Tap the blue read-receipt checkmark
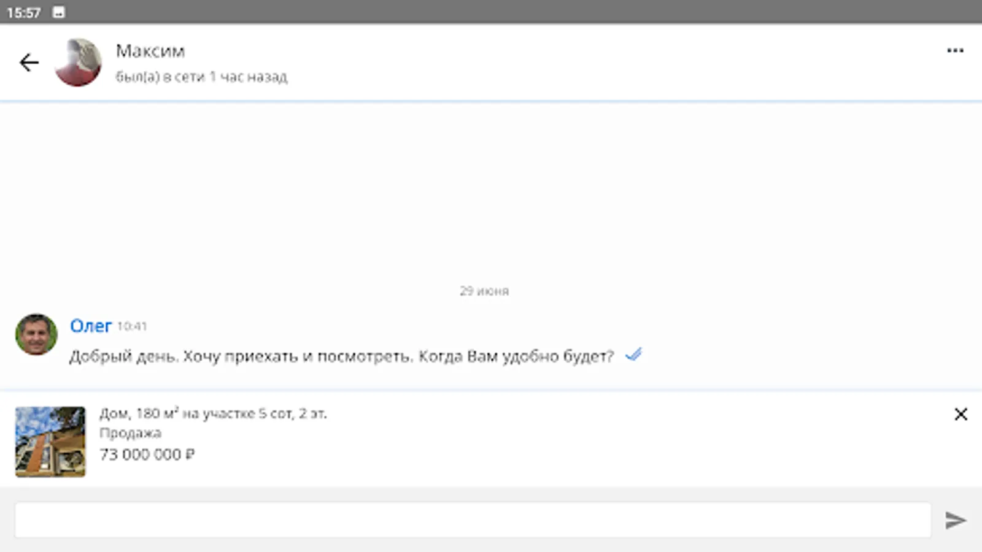 coord(633,355)
